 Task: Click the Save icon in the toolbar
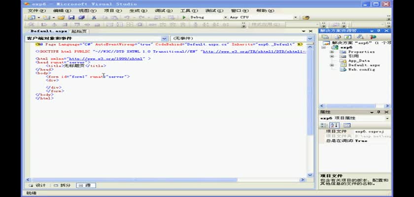pyautogui.click(x=71, y=17)
